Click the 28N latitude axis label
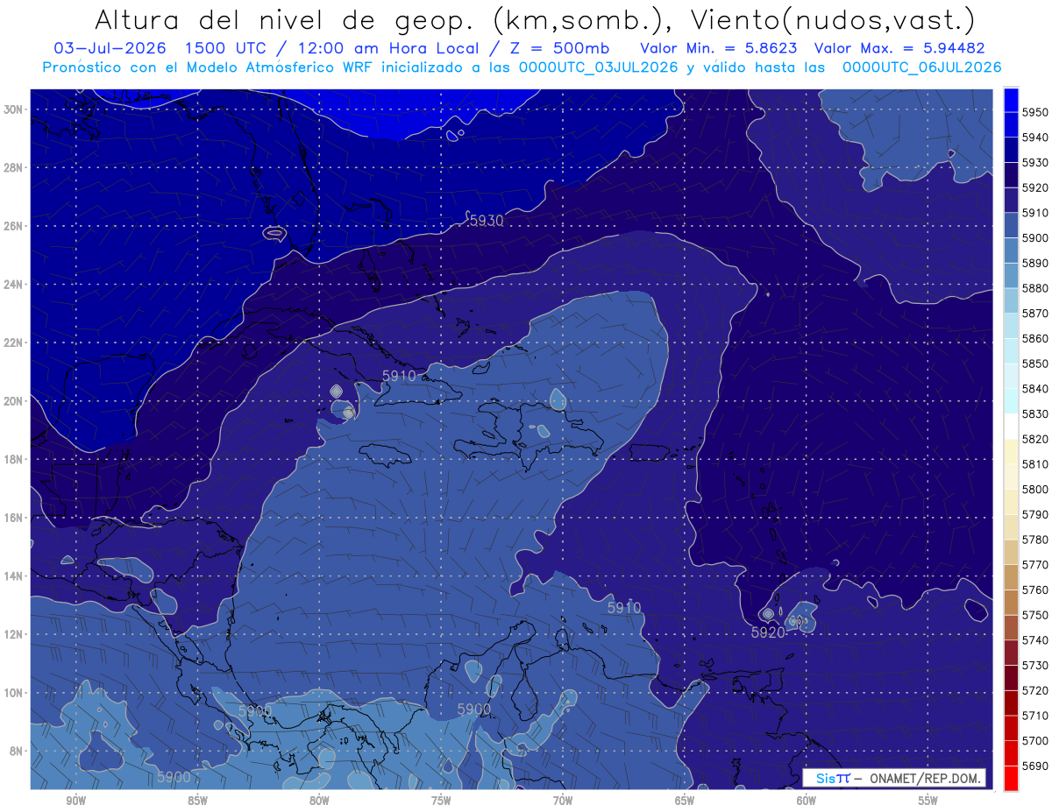Viewport: 1052px width, 812px height. click(13, 167)
